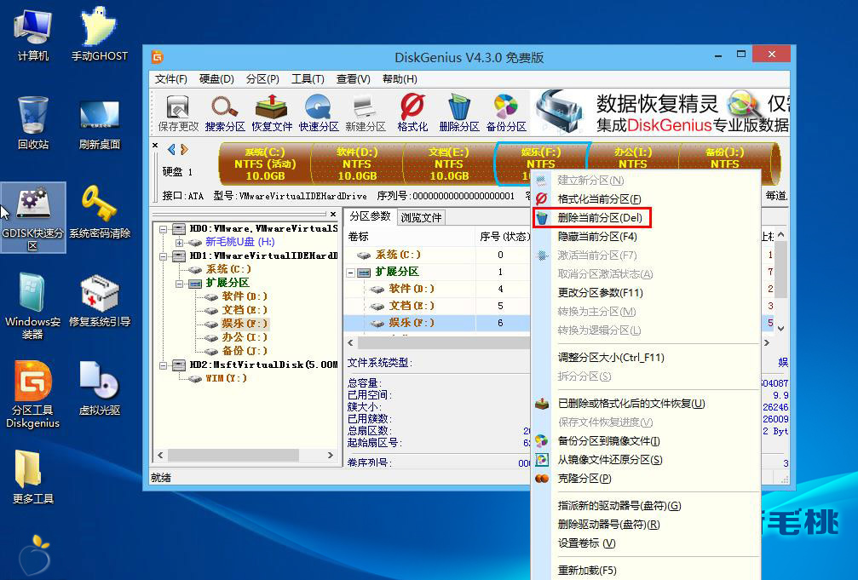Select WIM (Y:) in the disk tree

coord(226,378)
